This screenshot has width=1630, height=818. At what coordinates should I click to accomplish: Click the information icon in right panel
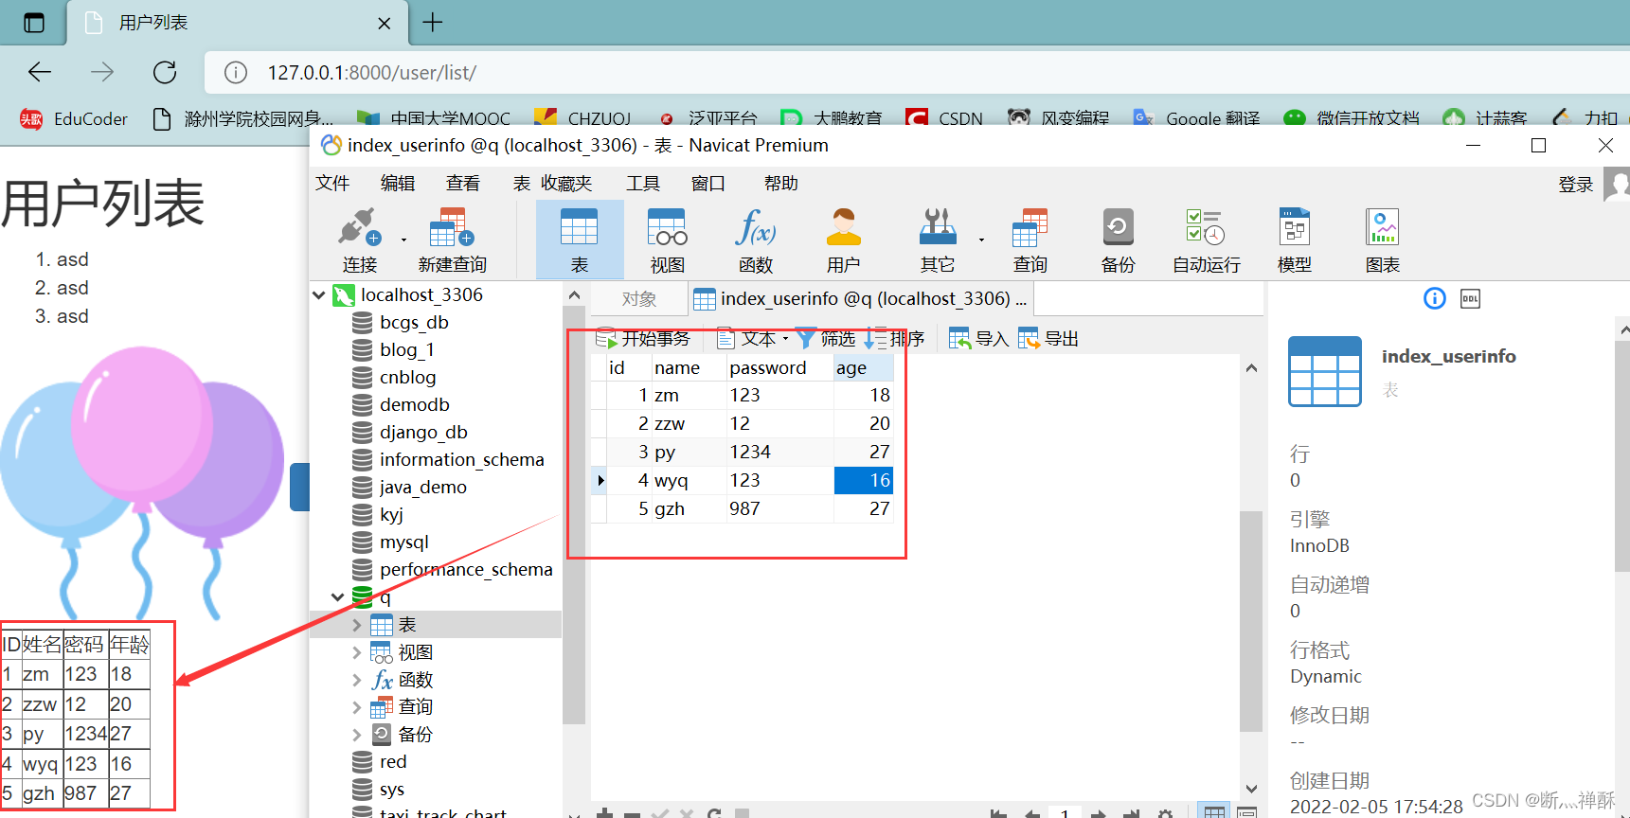(1434, 298)
